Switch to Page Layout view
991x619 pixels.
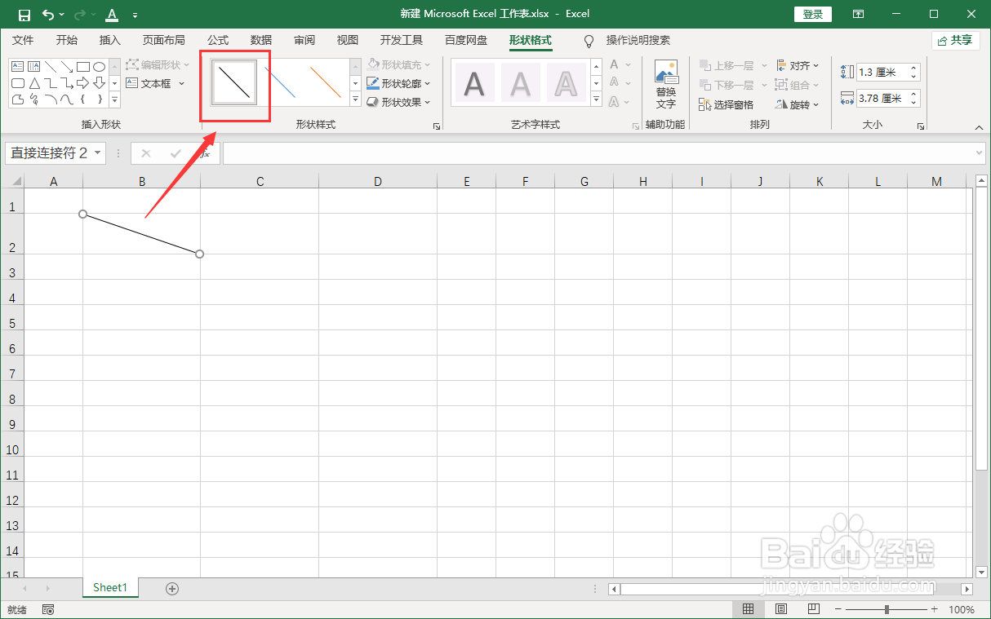(x=781, y=609)
